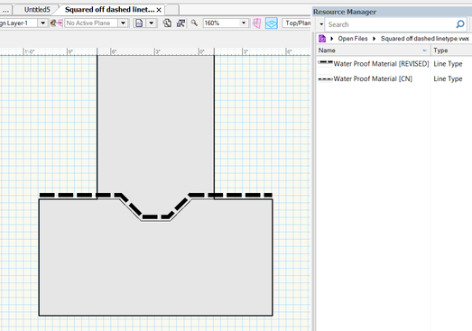Click the magnifier zoom icon
This screenshot has height=331, width=472.
[194, 23]
